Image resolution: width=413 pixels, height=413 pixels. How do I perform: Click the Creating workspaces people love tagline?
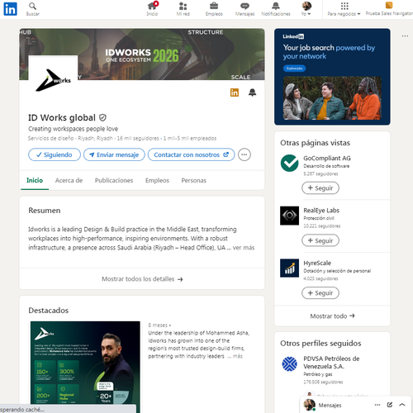73,129
